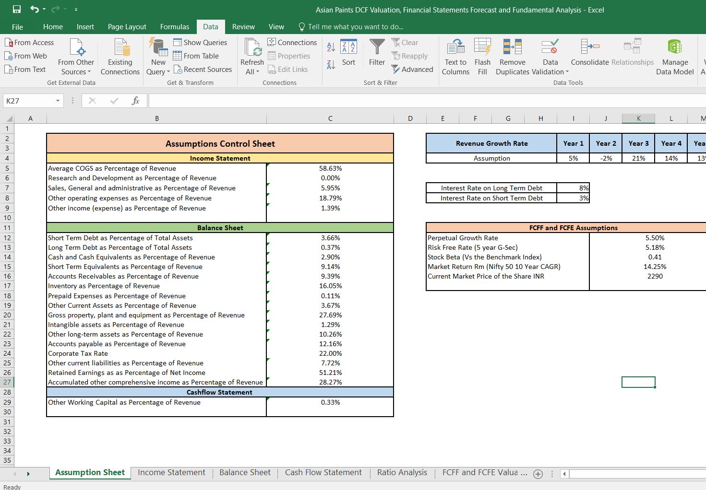Select Long Term Debt interest rate 8%
The width and height of the screenshot is (706, 490).
[x=573, y=188]
